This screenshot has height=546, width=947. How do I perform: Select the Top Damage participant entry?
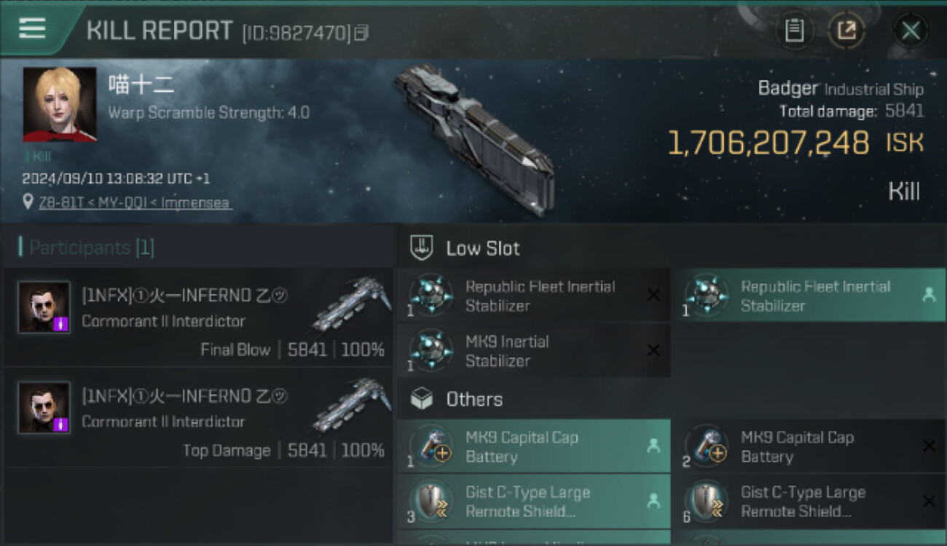tap(198, 418)
